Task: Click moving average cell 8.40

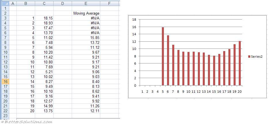Action: pyautogui.click(x=86, y=82)
